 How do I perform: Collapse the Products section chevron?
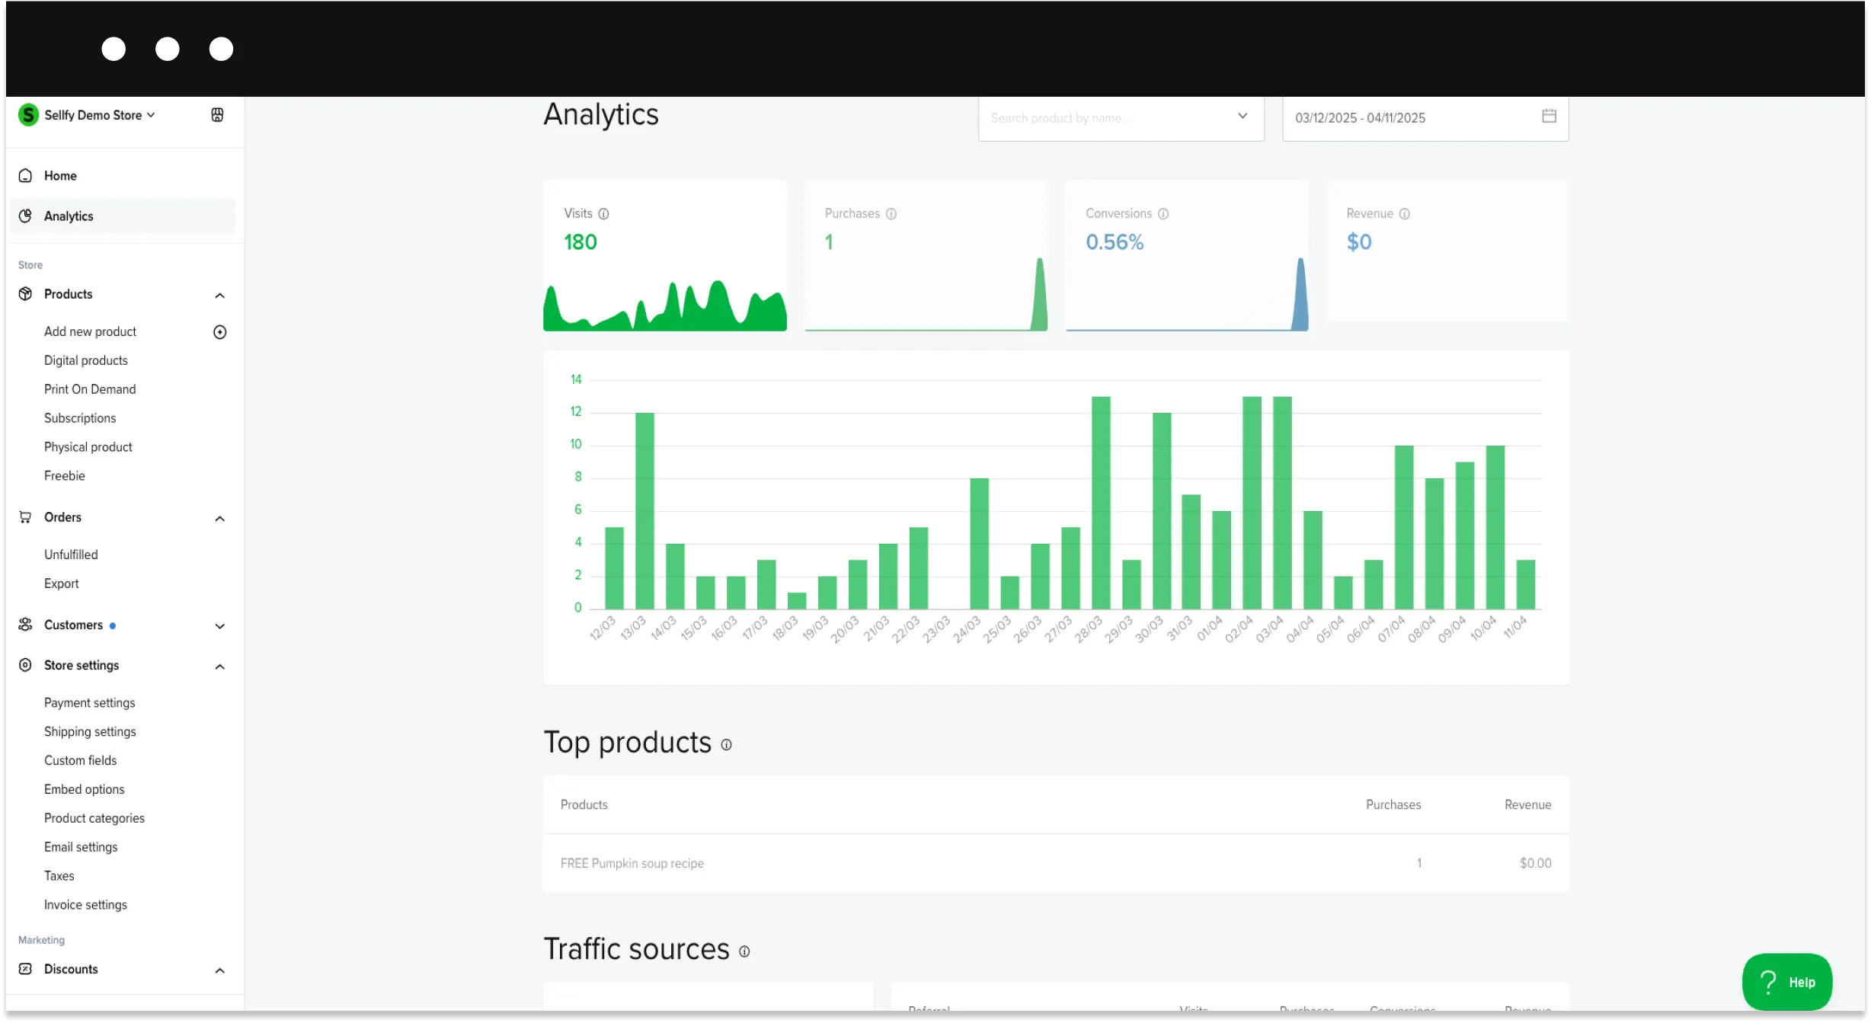[x=220, y=296]
